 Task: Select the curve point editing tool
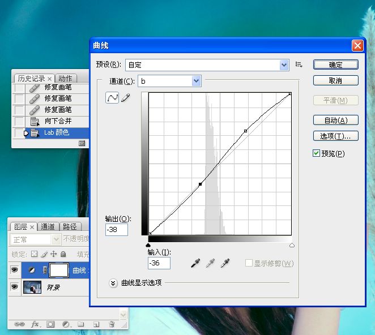112,98
